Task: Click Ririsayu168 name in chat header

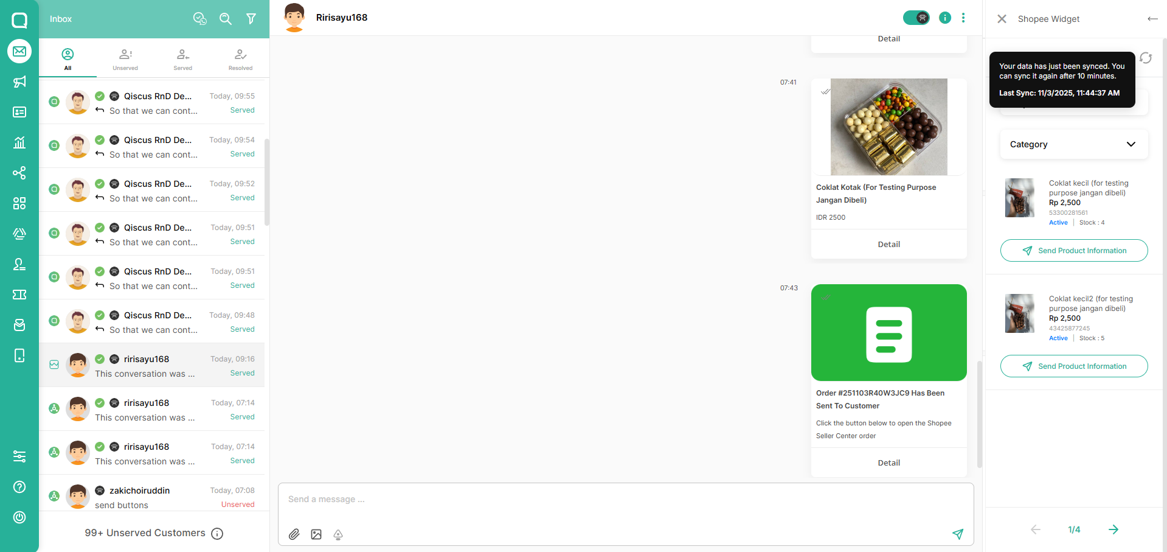Action: (x=342, y=18)
